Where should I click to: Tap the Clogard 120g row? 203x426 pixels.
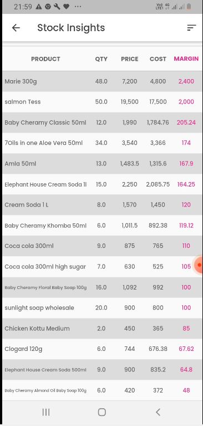[x=102, y=349]
